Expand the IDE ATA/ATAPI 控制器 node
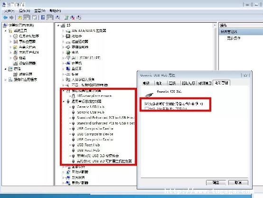This screenshot has width=263, height=198. (x=63, y=31)
